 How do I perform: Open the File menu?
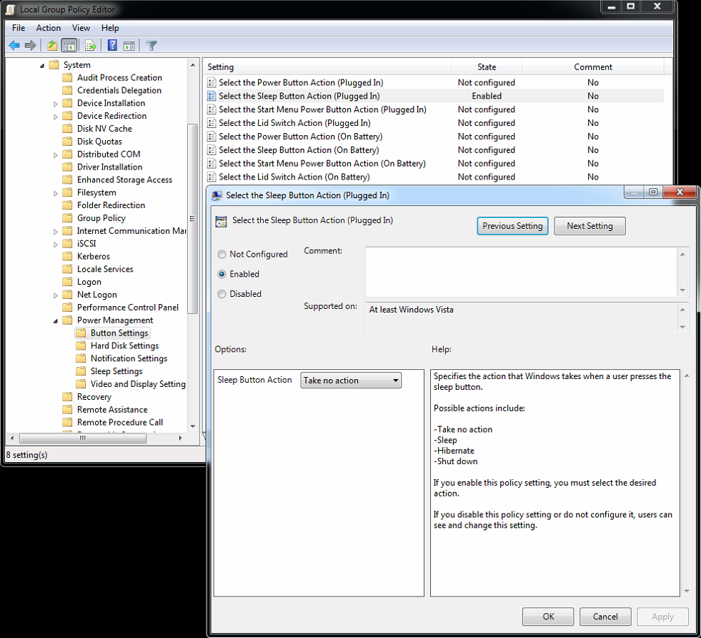19,28
